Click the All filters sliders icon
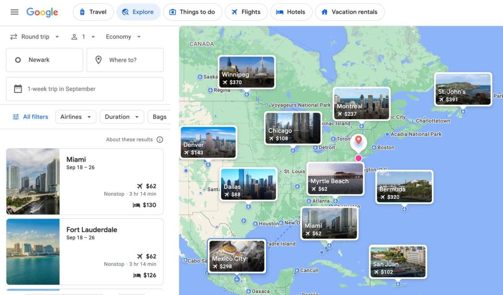 (16, 117)
